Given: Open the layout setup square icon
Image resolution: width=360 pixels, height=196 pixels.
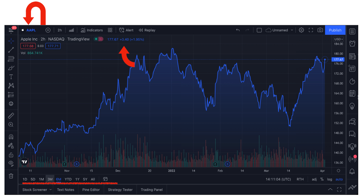Looking at the screenshot, I should click(259, 30).
